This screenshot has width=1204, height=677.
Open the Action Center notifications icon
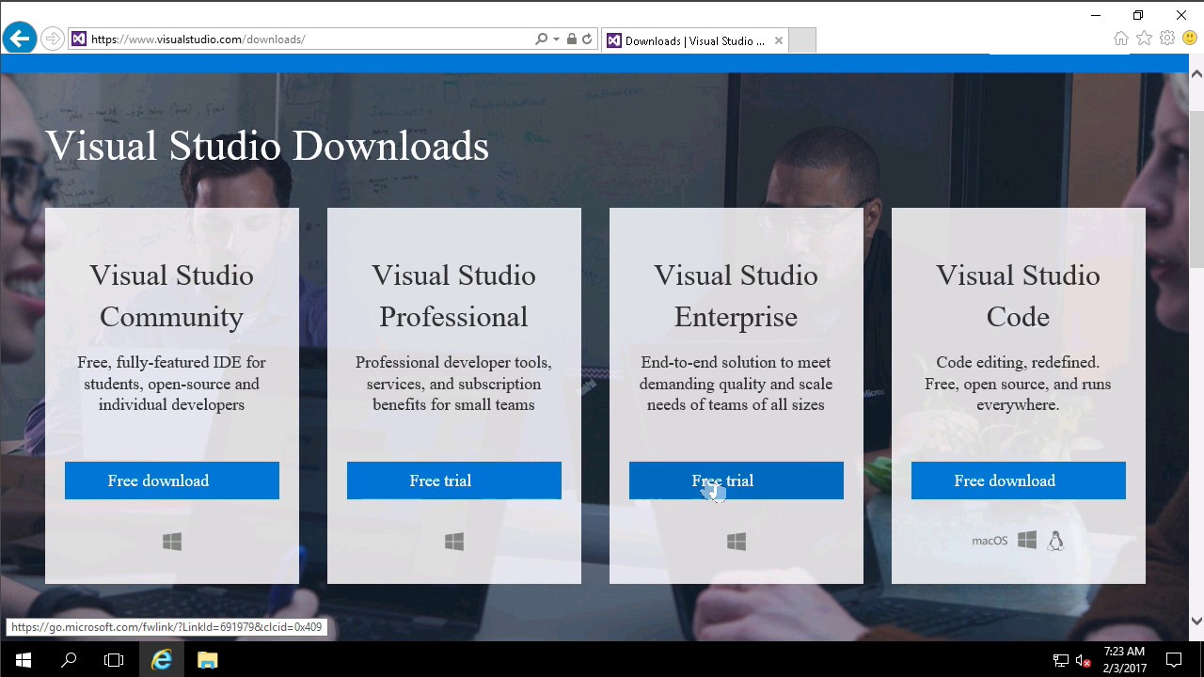click(x=1174, y=660)
